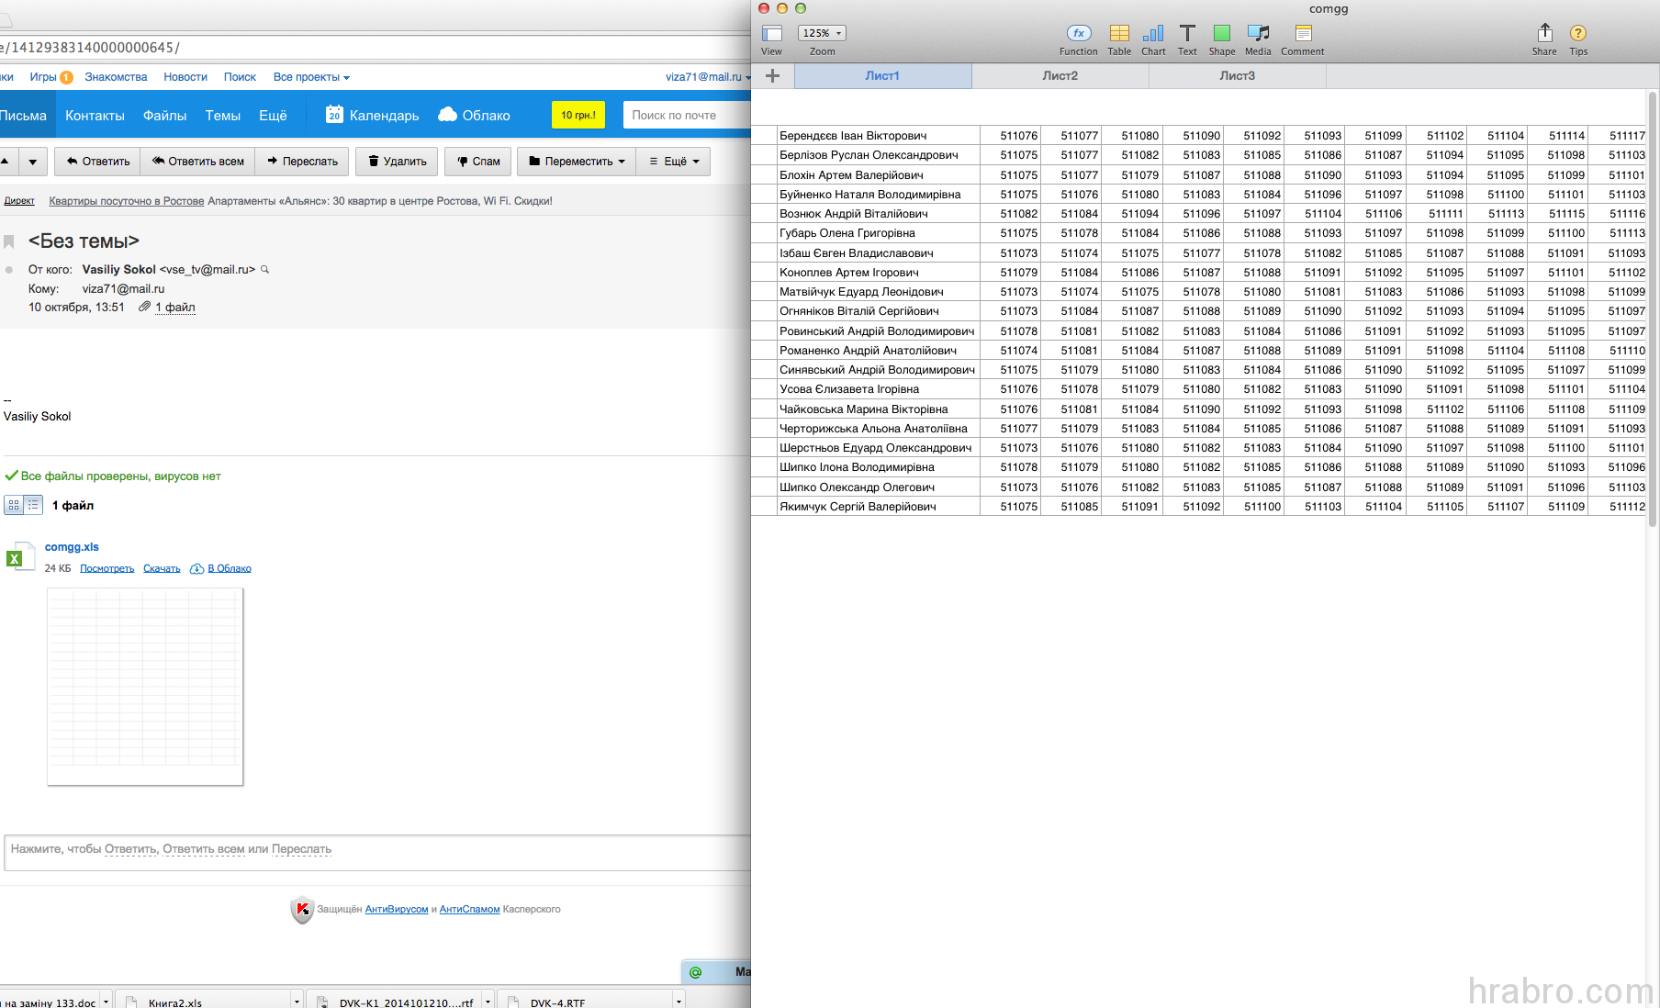Open the Shape tool

pyautogui.click(x=1221, y=34)
